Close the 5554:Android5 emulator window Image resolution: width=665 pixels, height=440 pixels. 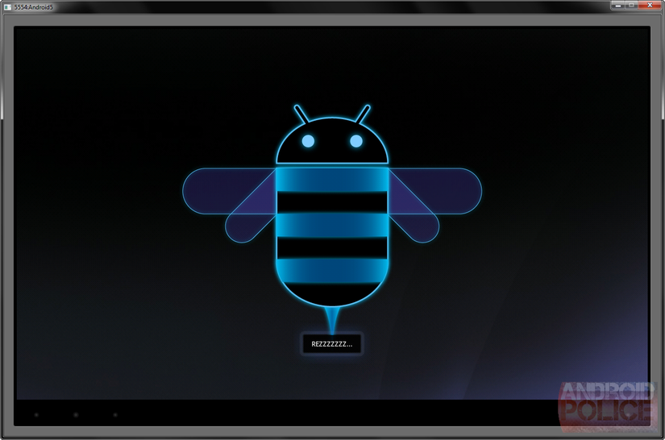[650, 5]
